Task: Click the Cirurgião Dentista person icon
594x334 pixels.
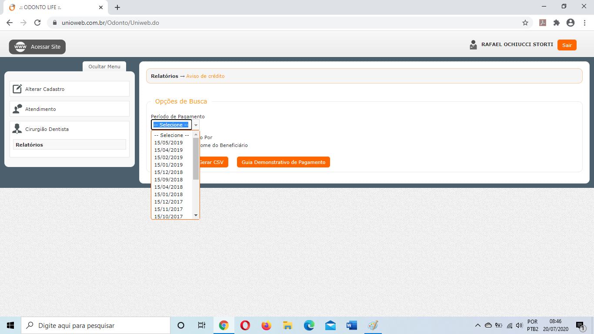Action: click(17, 129)
